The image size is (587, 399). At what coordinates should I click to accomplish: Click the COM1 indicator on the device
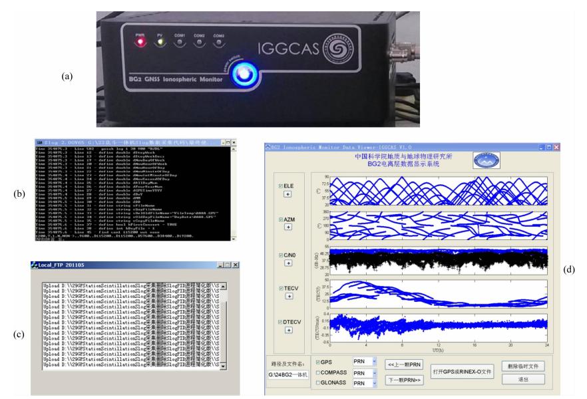pos(180,43)
